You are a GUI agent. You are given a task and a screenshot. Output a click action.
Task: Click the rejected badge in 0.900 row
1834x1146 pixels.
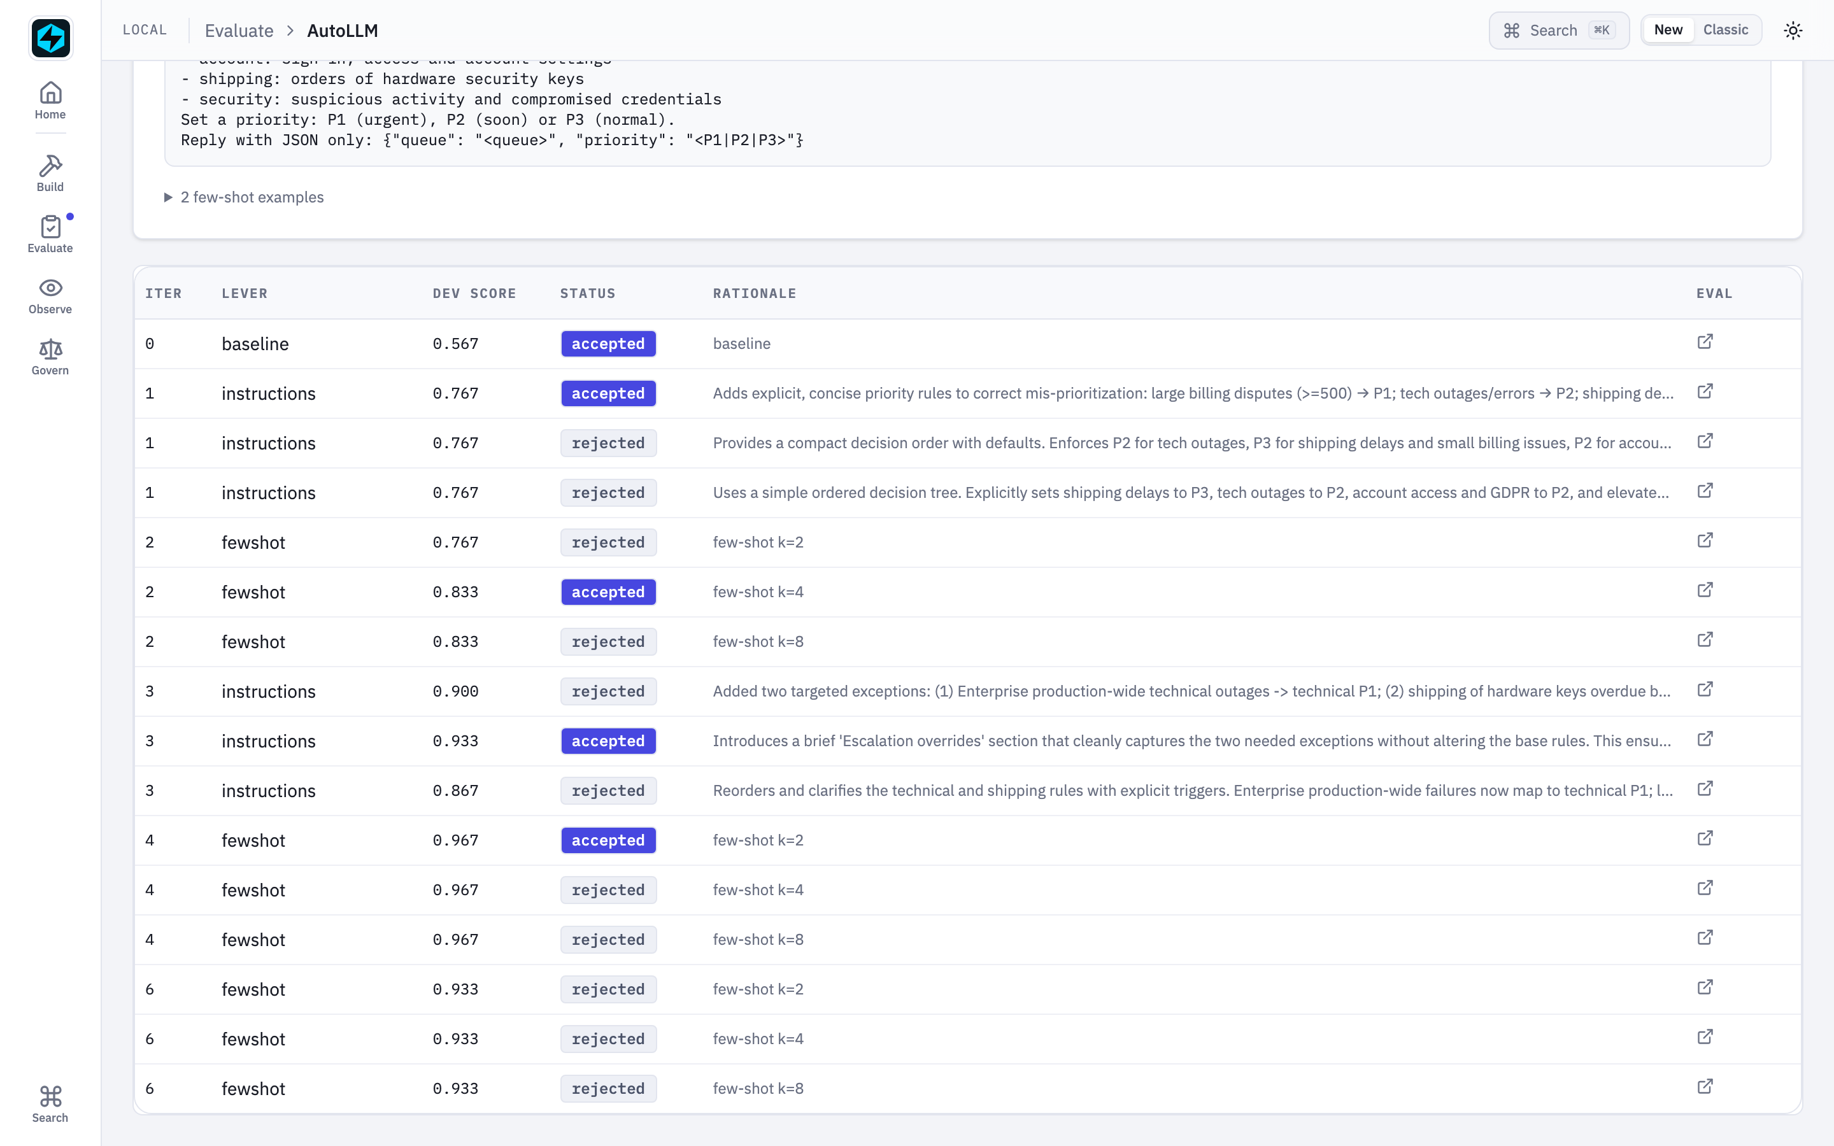coord(608,691)
